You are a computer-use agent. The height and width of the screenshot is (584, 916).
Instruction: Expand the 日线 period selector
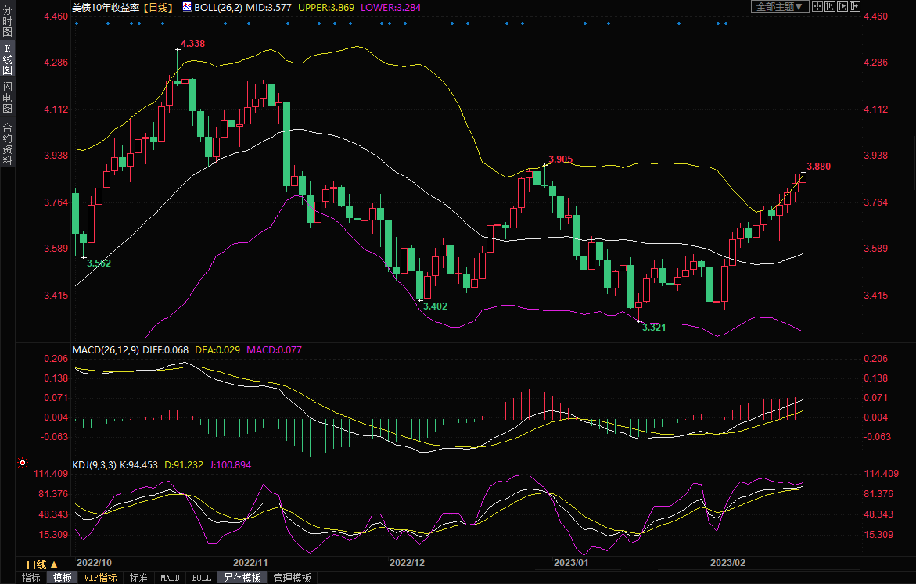tap(42, 564)
